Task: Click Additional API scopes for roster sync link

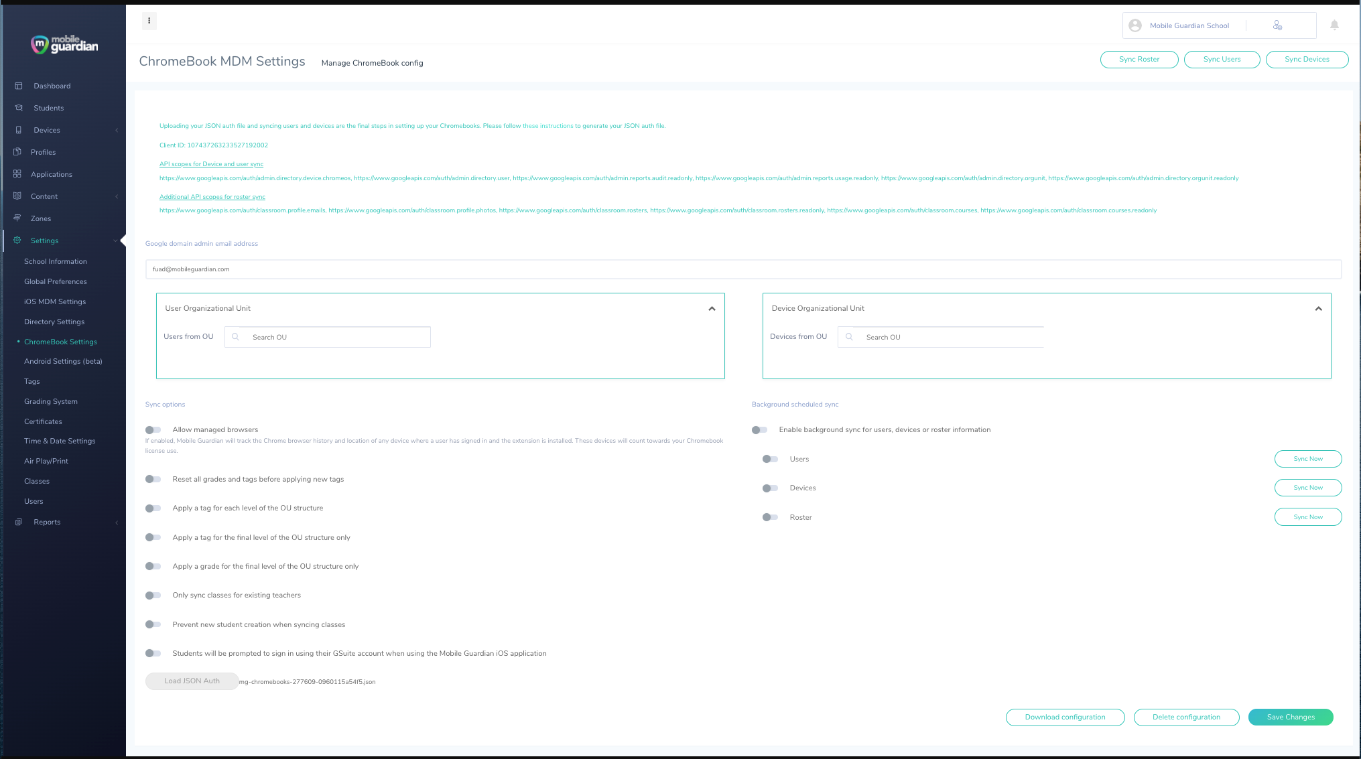Action: 212,197
